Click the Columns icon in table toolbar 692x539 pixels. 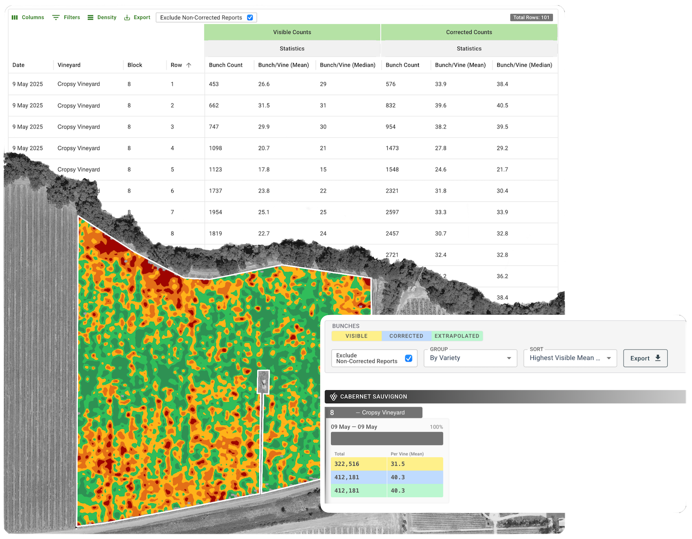point(15,18)
